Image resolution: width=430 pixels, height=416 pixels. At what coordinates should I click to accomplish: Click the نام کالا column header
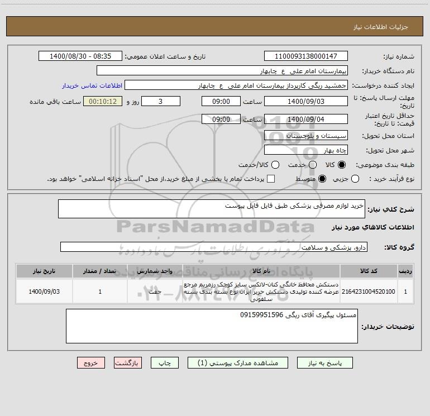(261, 271)
